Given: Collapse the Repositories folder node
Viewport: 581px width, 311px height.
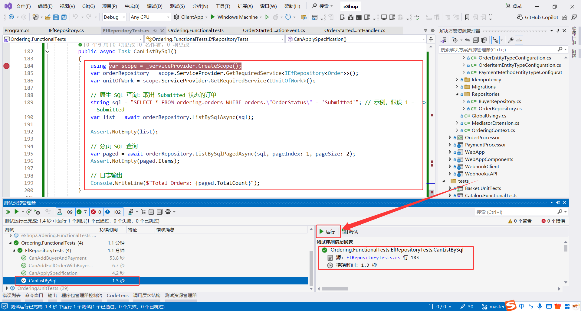Looking at the screenshot, I should [457, 94].
